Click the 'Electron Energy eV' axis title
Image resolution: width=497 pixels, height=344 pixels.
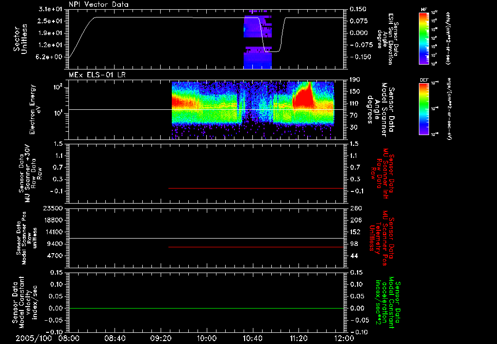(35, 109)
